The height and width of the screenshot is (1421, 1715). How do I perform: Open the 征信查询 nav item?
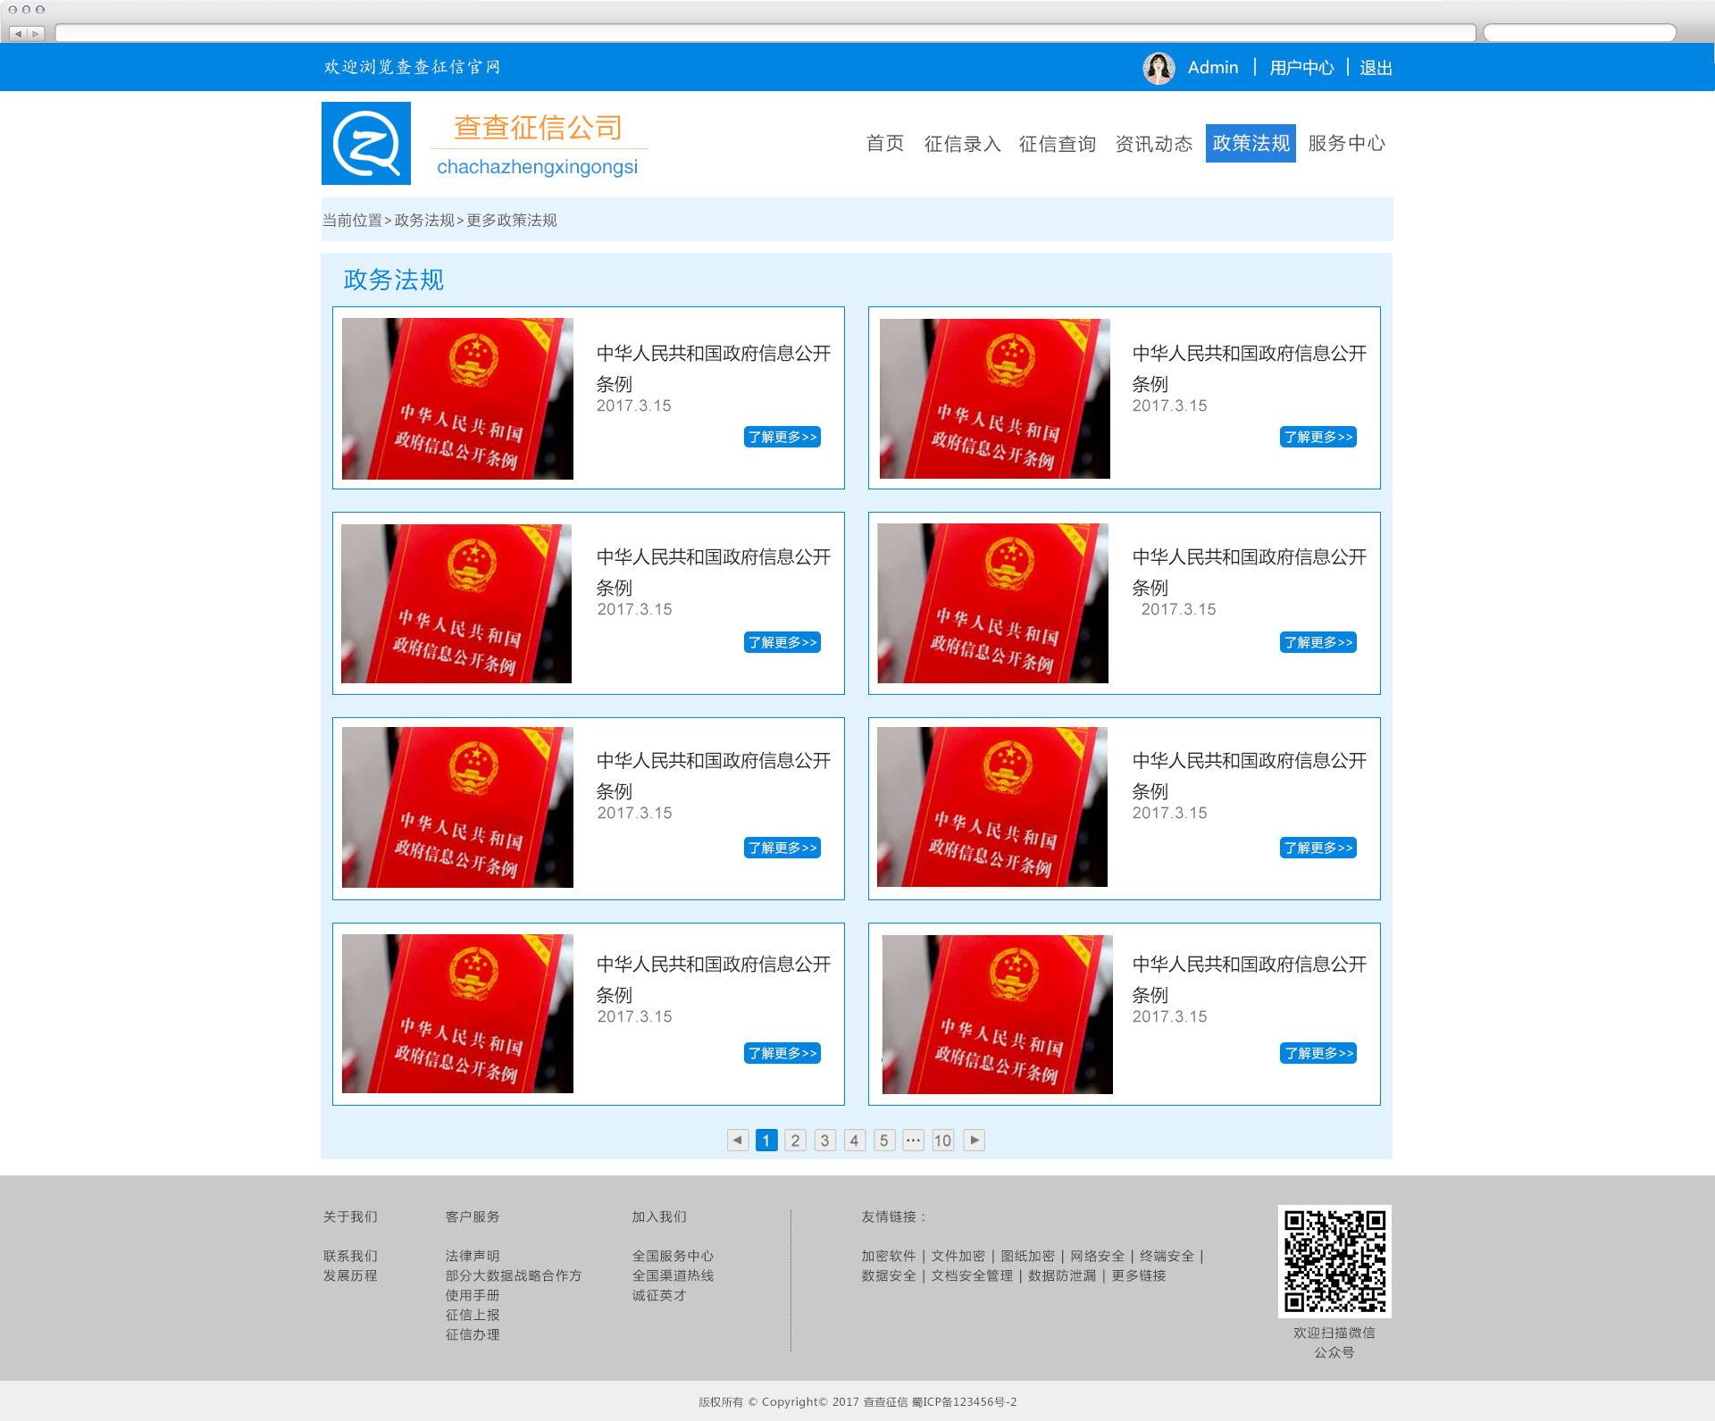coord(1058,143)
